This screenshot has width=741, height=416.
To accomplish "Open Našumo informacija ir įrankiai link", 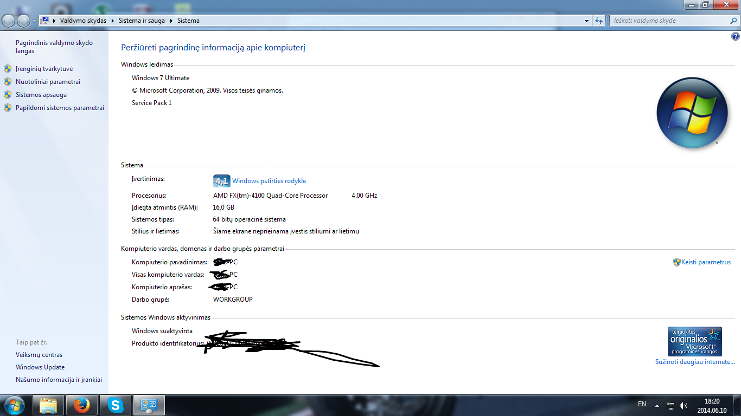I will [59, 380].
